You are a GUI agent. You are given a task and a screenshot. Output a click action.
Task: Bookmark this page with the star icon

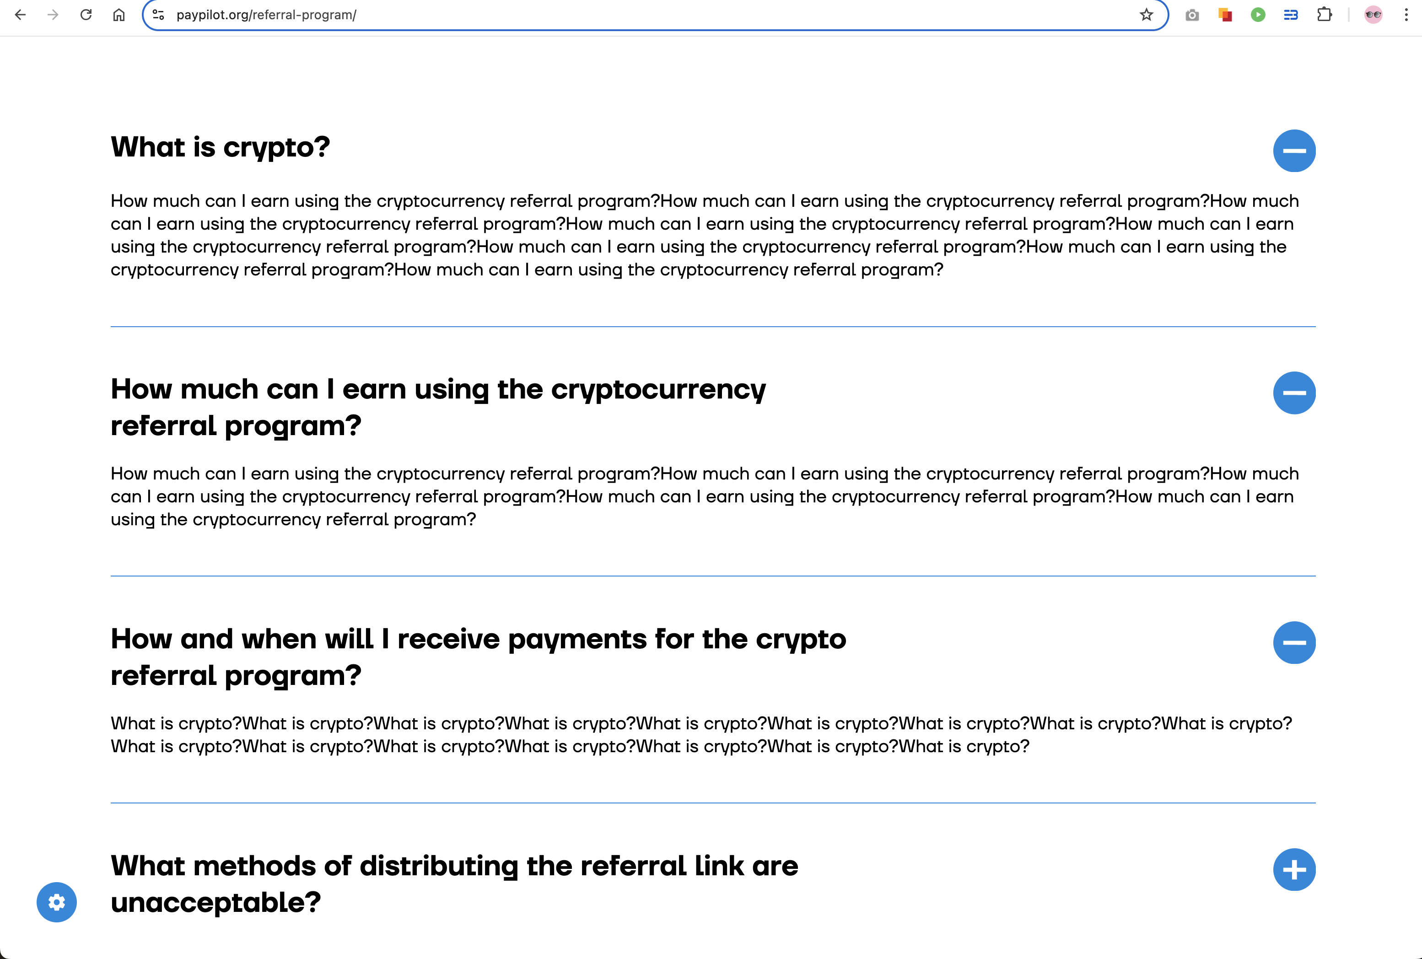pos(1146,15)
